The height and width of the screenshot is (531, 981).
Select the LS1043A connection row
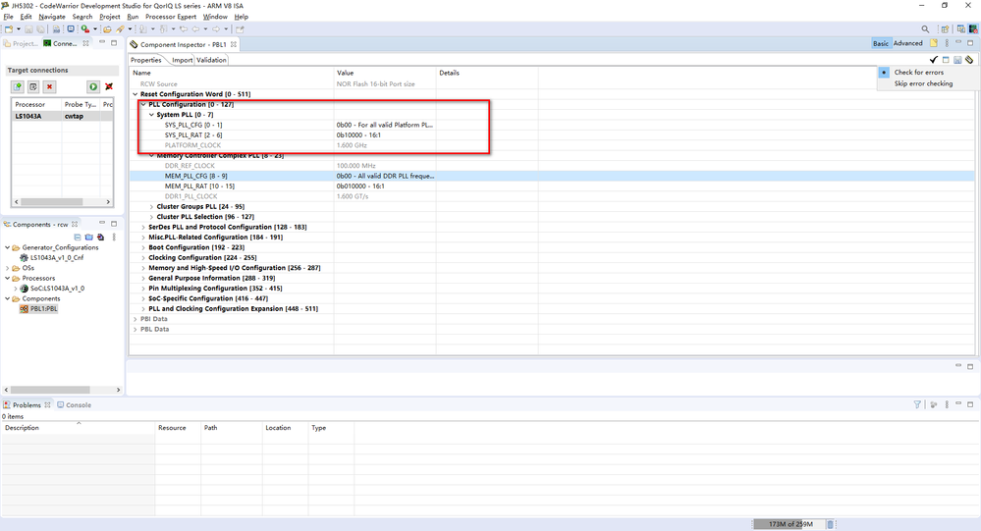62,117
